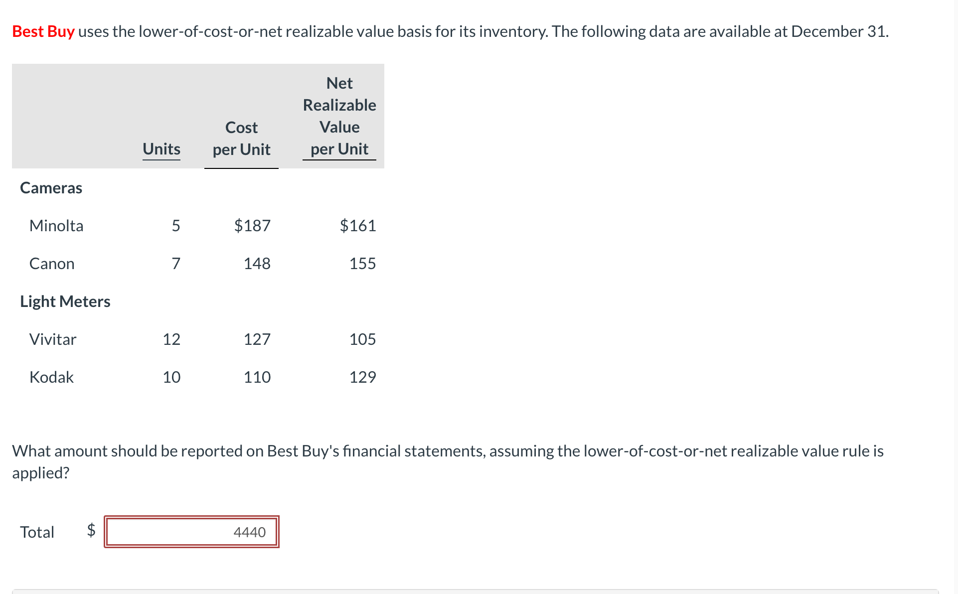Click the dollar sign next to Total
Screen dimensions: 958x594
[x=91, y=531]
